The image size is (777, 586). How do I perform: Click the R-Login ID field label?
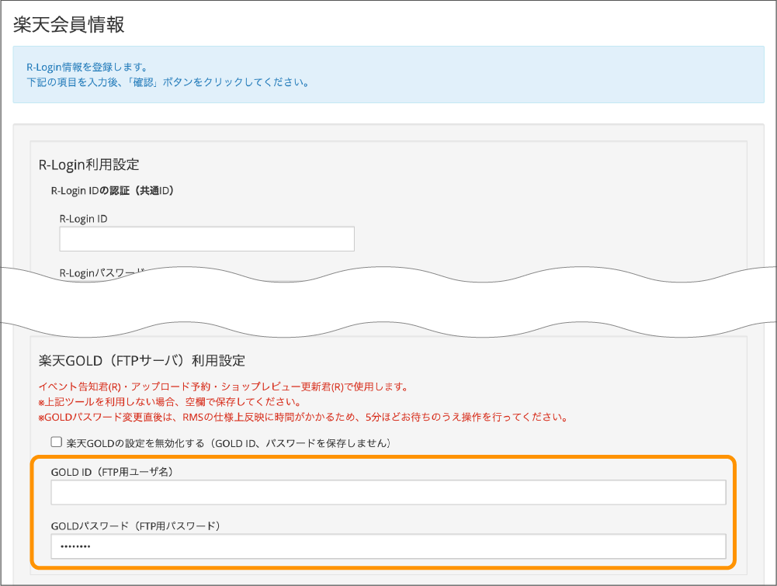coord(83,219)
